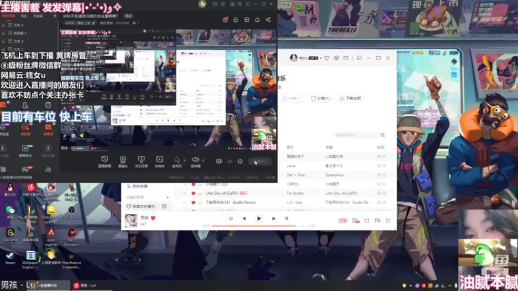Open listen-together icon in music player
The height and width of the screenshot is (291, 518).
(x=377, y=221)
